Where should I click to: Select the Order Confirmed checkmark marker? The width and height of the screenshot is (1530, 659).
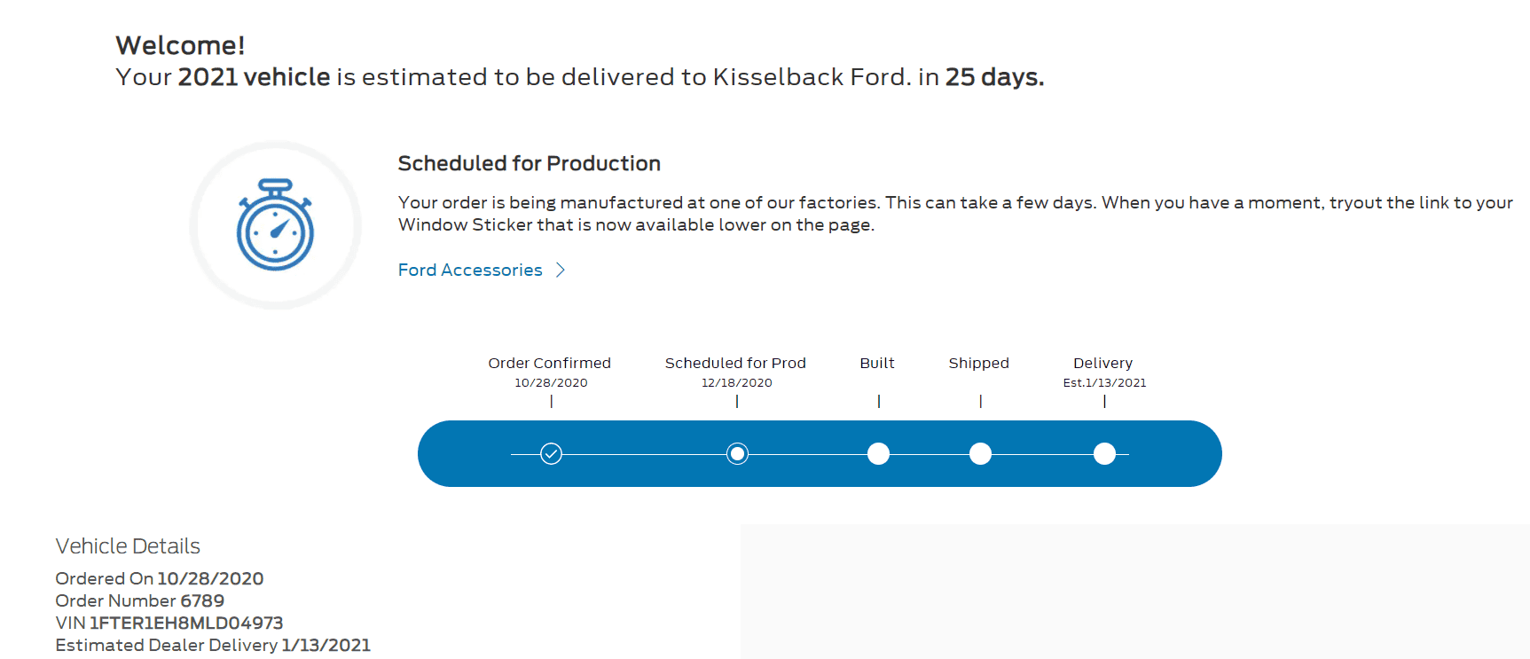tap(551, 454)
